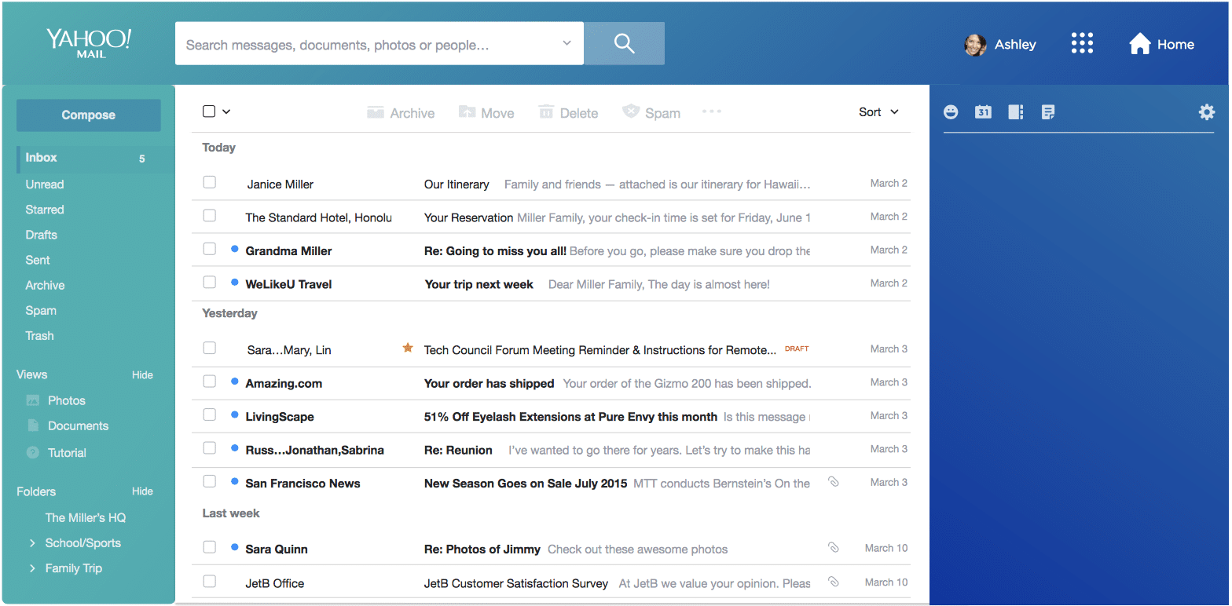Go to the Drafts folder
This screenshot has height=606, width=1232.
point(42,235)
